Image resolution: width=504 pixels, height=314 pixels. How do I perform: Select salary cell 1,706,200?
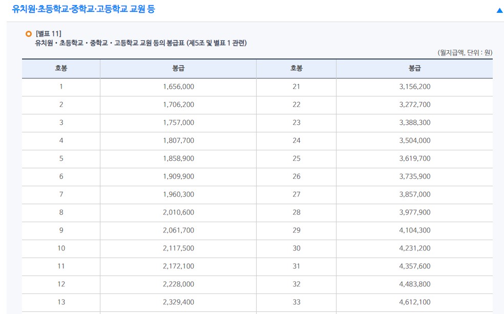point(178,105)
